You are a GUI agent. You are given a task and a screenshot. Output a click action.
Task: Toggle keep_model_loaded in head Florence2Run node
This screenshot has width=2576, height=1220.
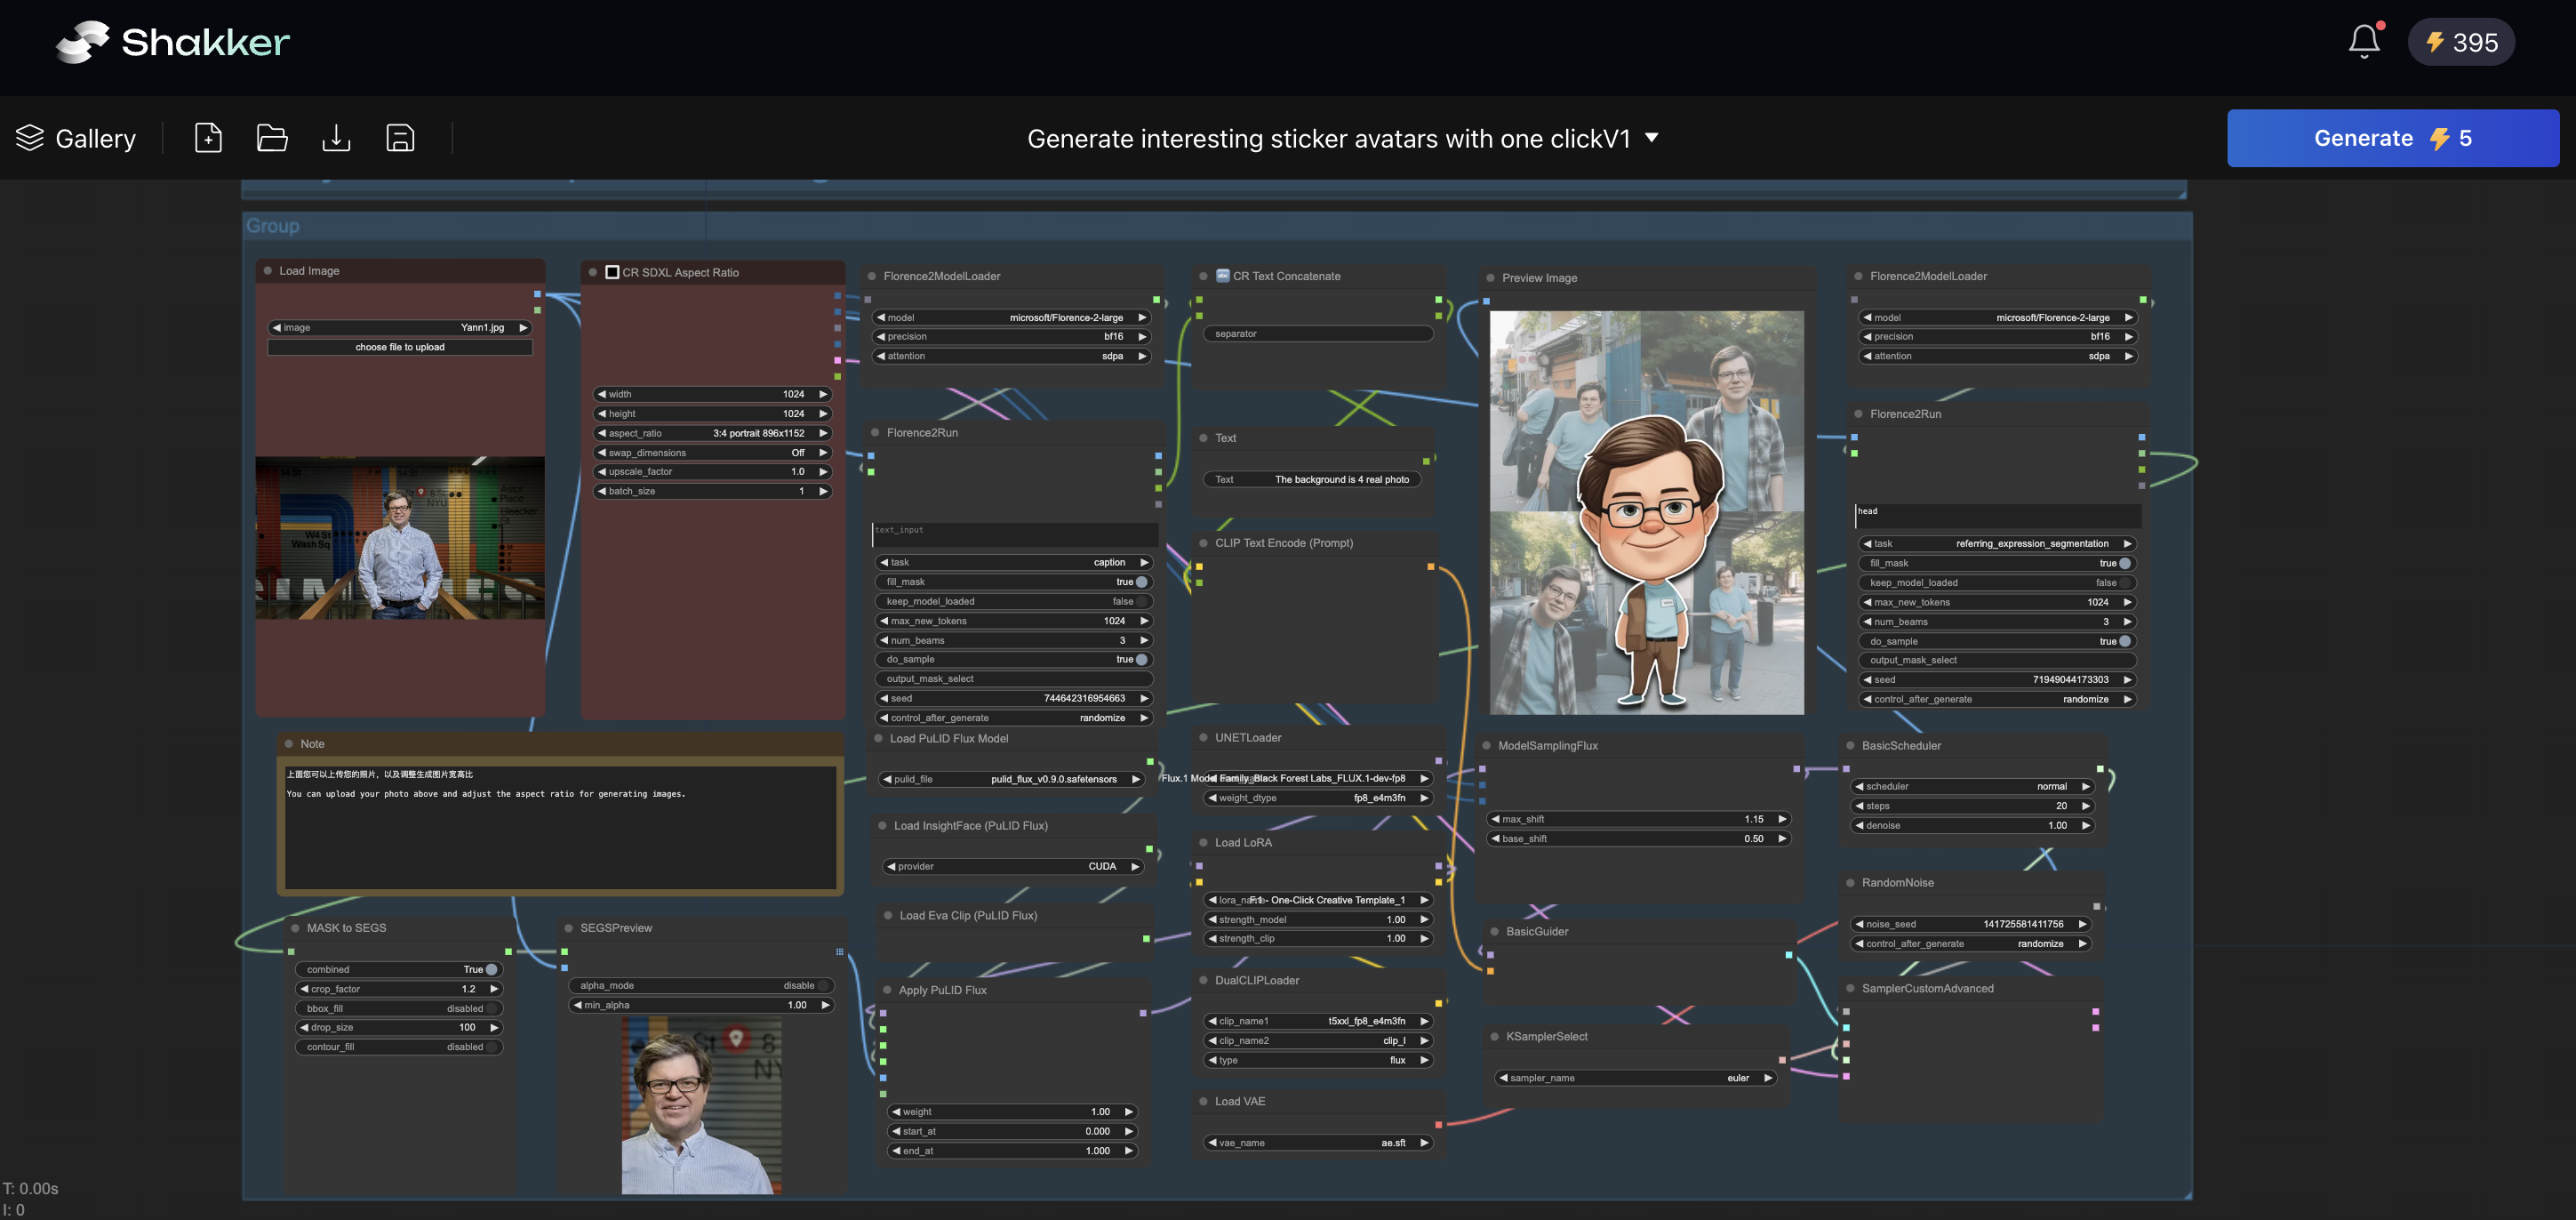[x=2125, y=583]
